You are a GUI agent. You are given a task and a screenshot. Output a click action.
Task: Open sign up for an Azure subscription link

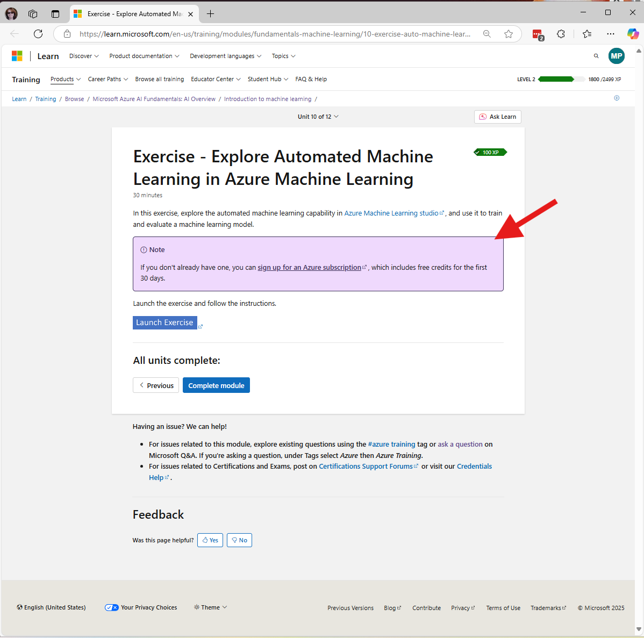click(312, 267)
